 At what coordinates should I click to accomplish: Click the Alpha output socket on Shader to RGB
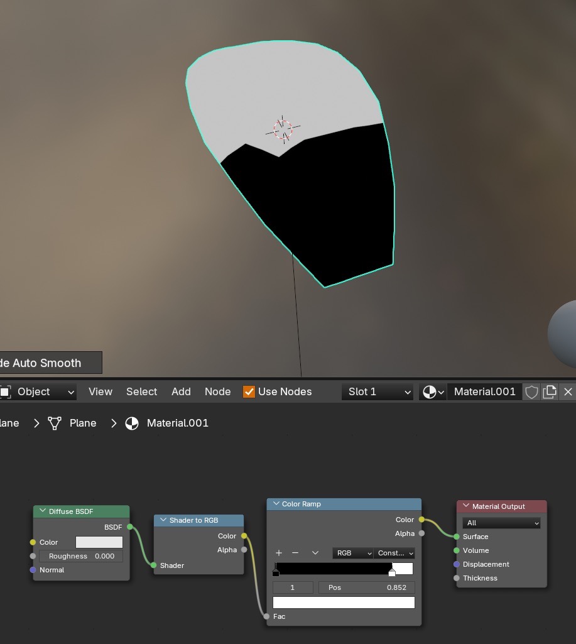pyautogui.click(x=244, y=550)
